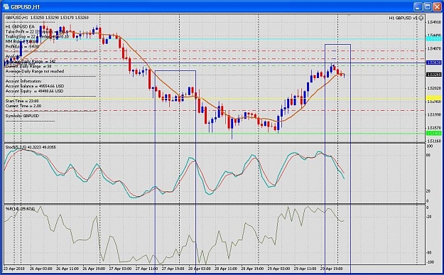Viewport: 444px width, 275px height.
Task: Click 'Current Time = 2.00' text
Action: coord(23,106)
